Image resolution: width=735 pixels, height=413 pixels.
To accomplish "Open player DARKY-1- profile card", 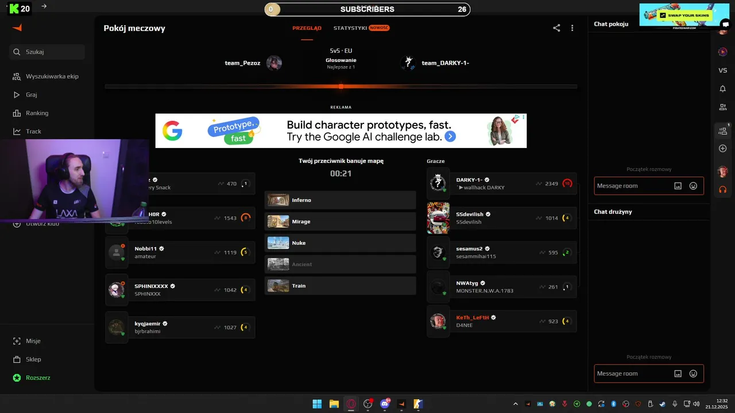I will pyautogui.click(x=514, y=184).
